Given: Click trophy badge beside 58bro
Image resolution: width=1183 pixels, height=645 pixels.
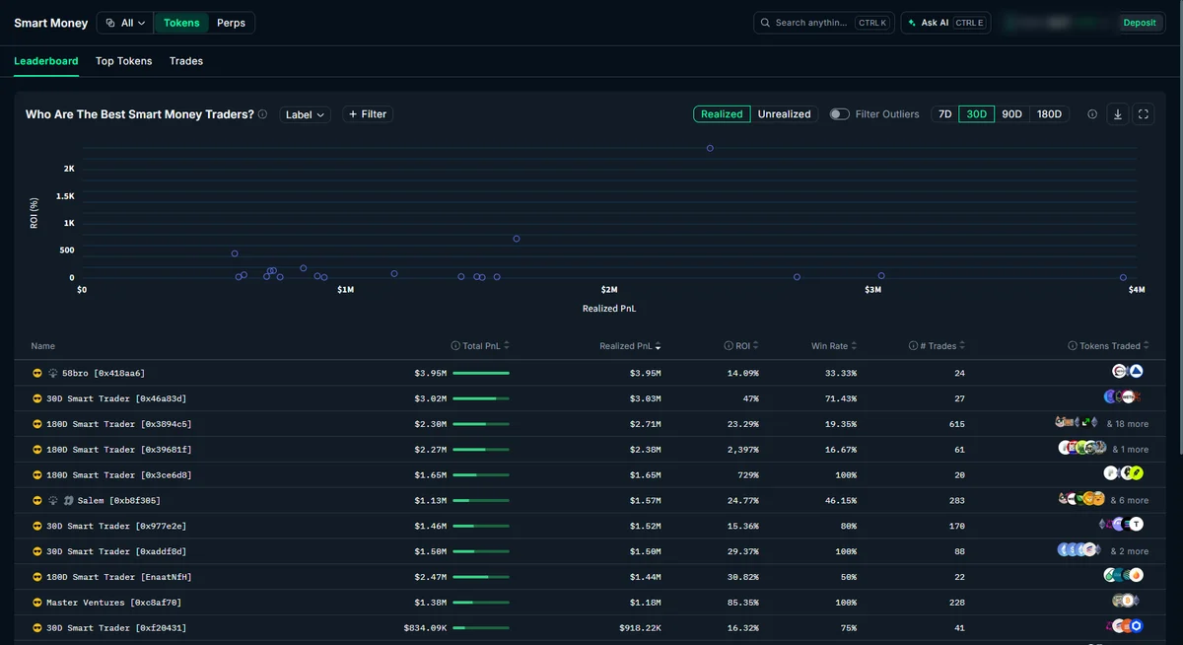Looking at the screenshot, I should click(52, 373).
